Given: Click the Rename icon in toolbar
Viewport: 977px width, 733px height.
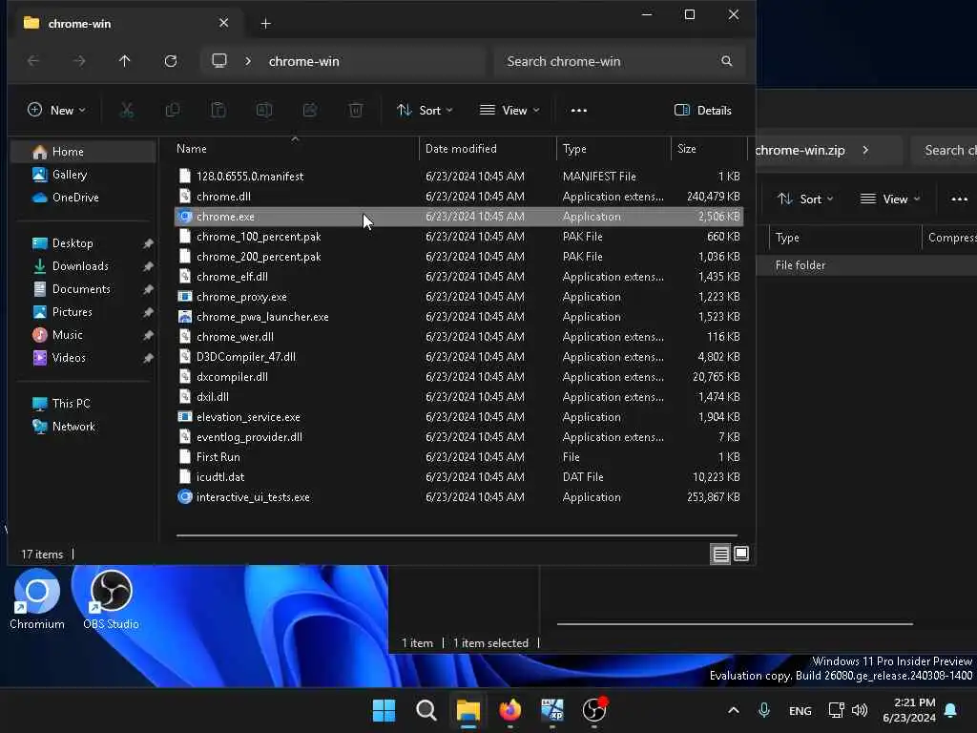Looking at the screenshot, I should [264, 111].
